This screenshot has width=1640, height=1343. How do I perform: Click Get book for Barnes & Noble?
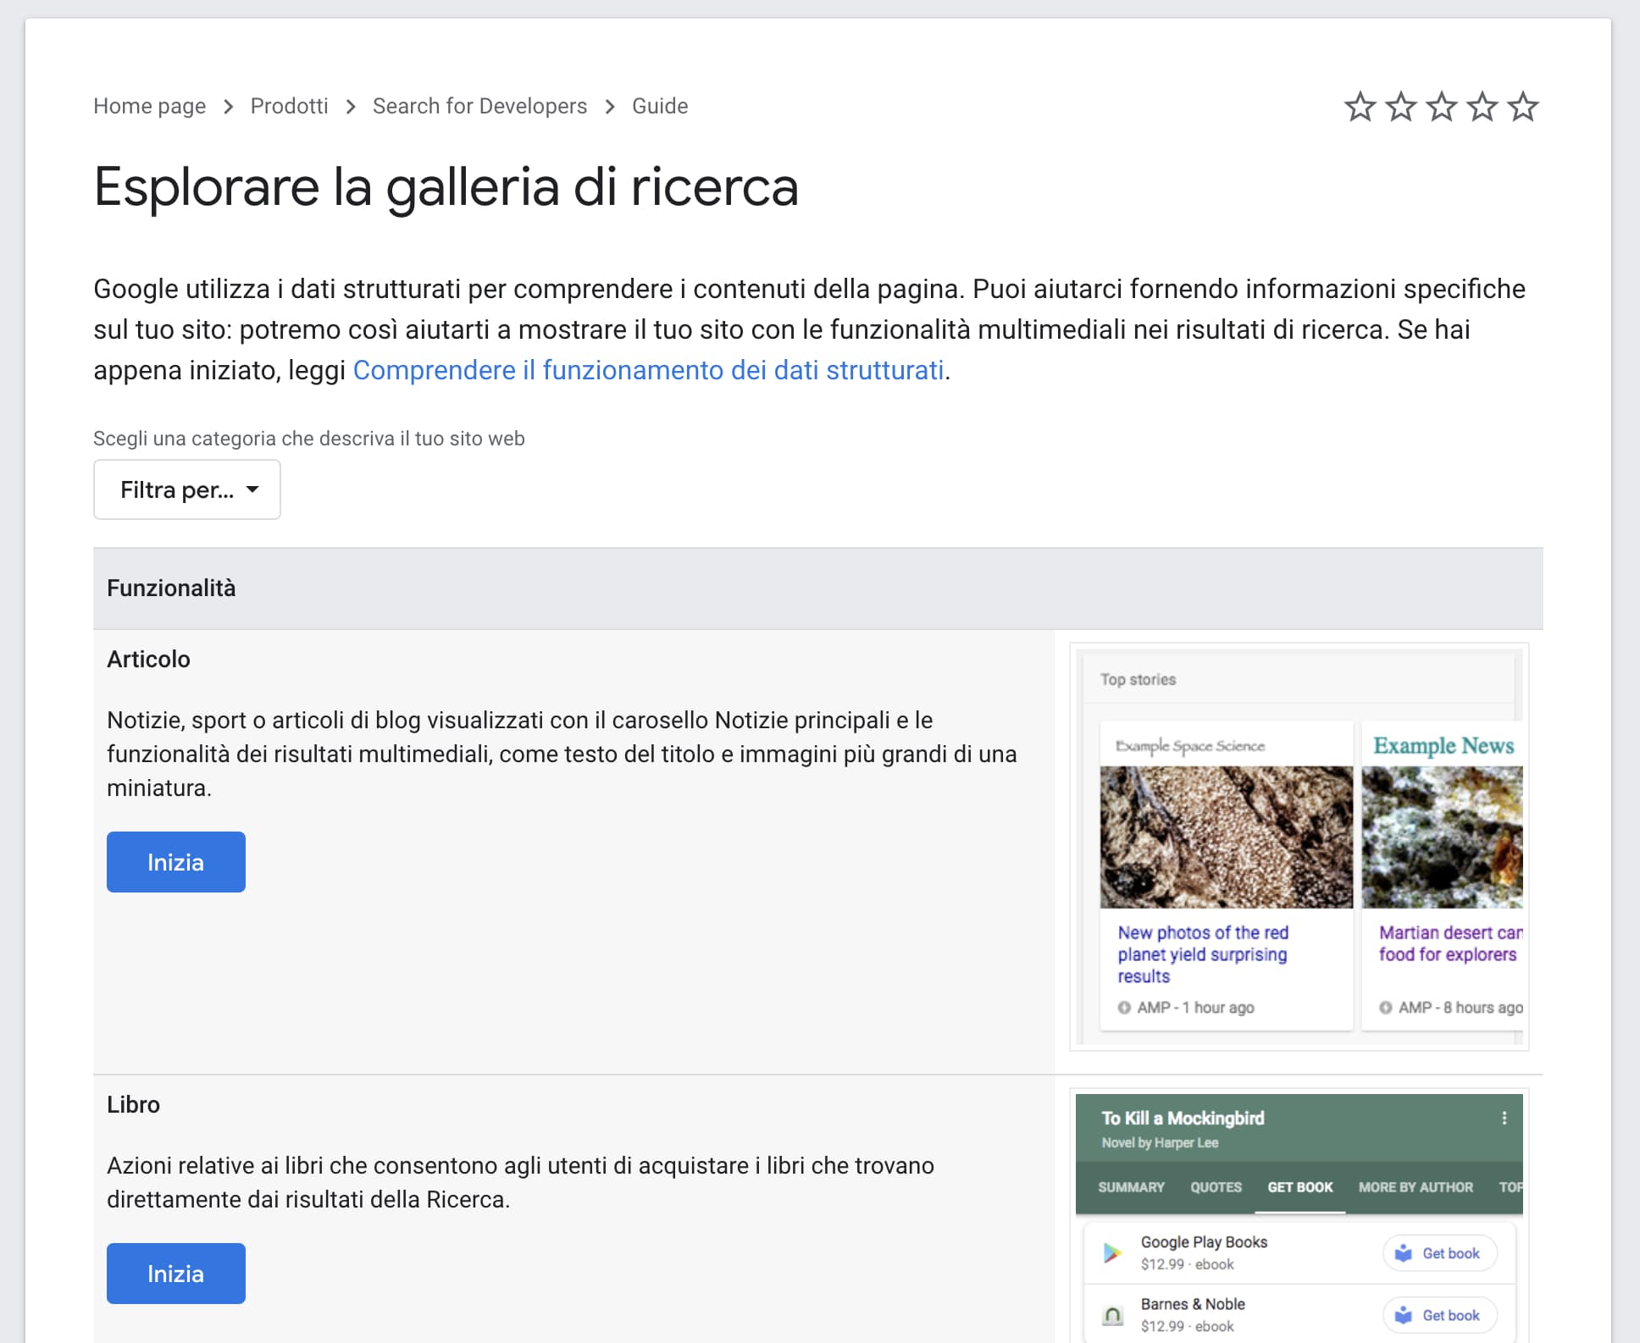pos(1440,1315)
